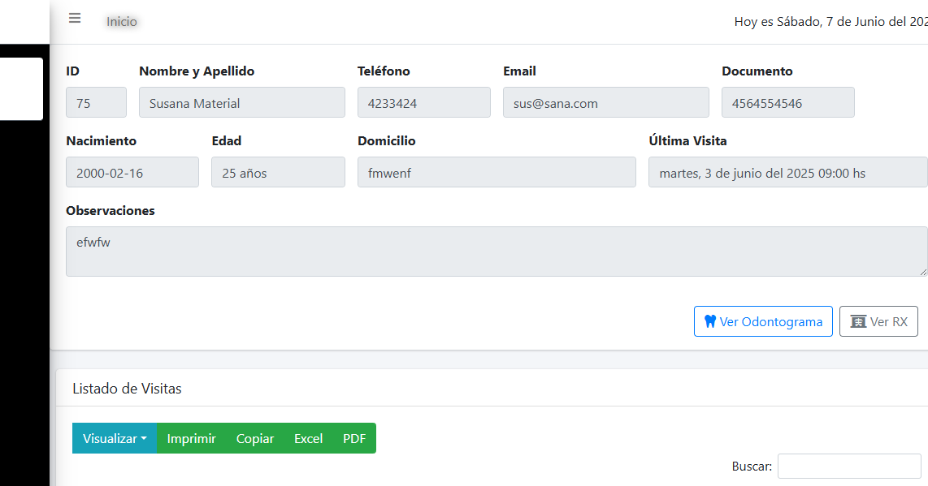Toggle the hamburger sidebar menu icon
The image size is (928, 486).
pos(75,19)
